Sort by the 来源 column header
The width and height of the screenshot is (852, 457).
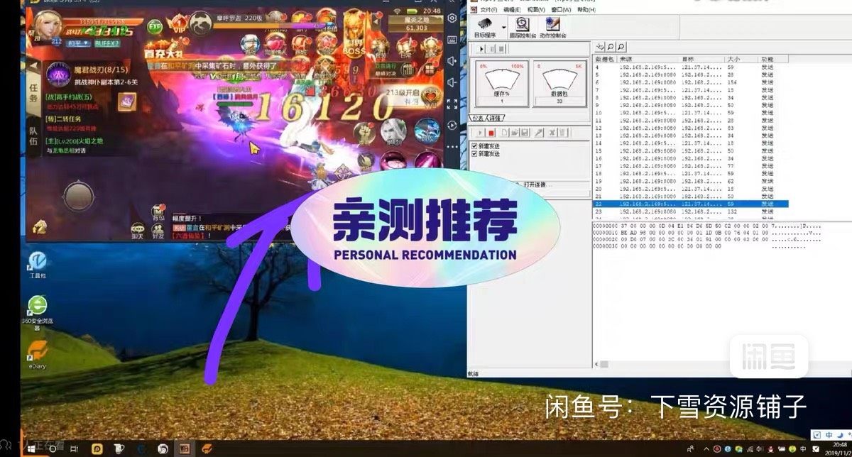click(649, 59)
